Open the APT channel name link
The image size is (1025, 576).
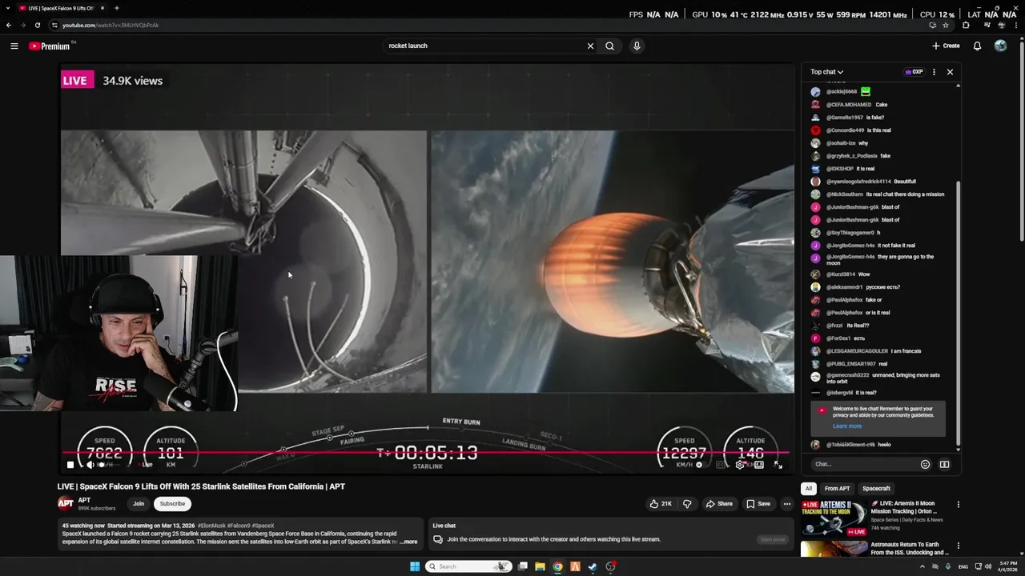tap(84, 500)
